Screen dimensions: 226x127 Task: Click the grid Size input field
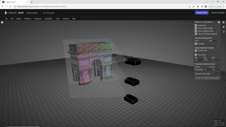point(207,60)
